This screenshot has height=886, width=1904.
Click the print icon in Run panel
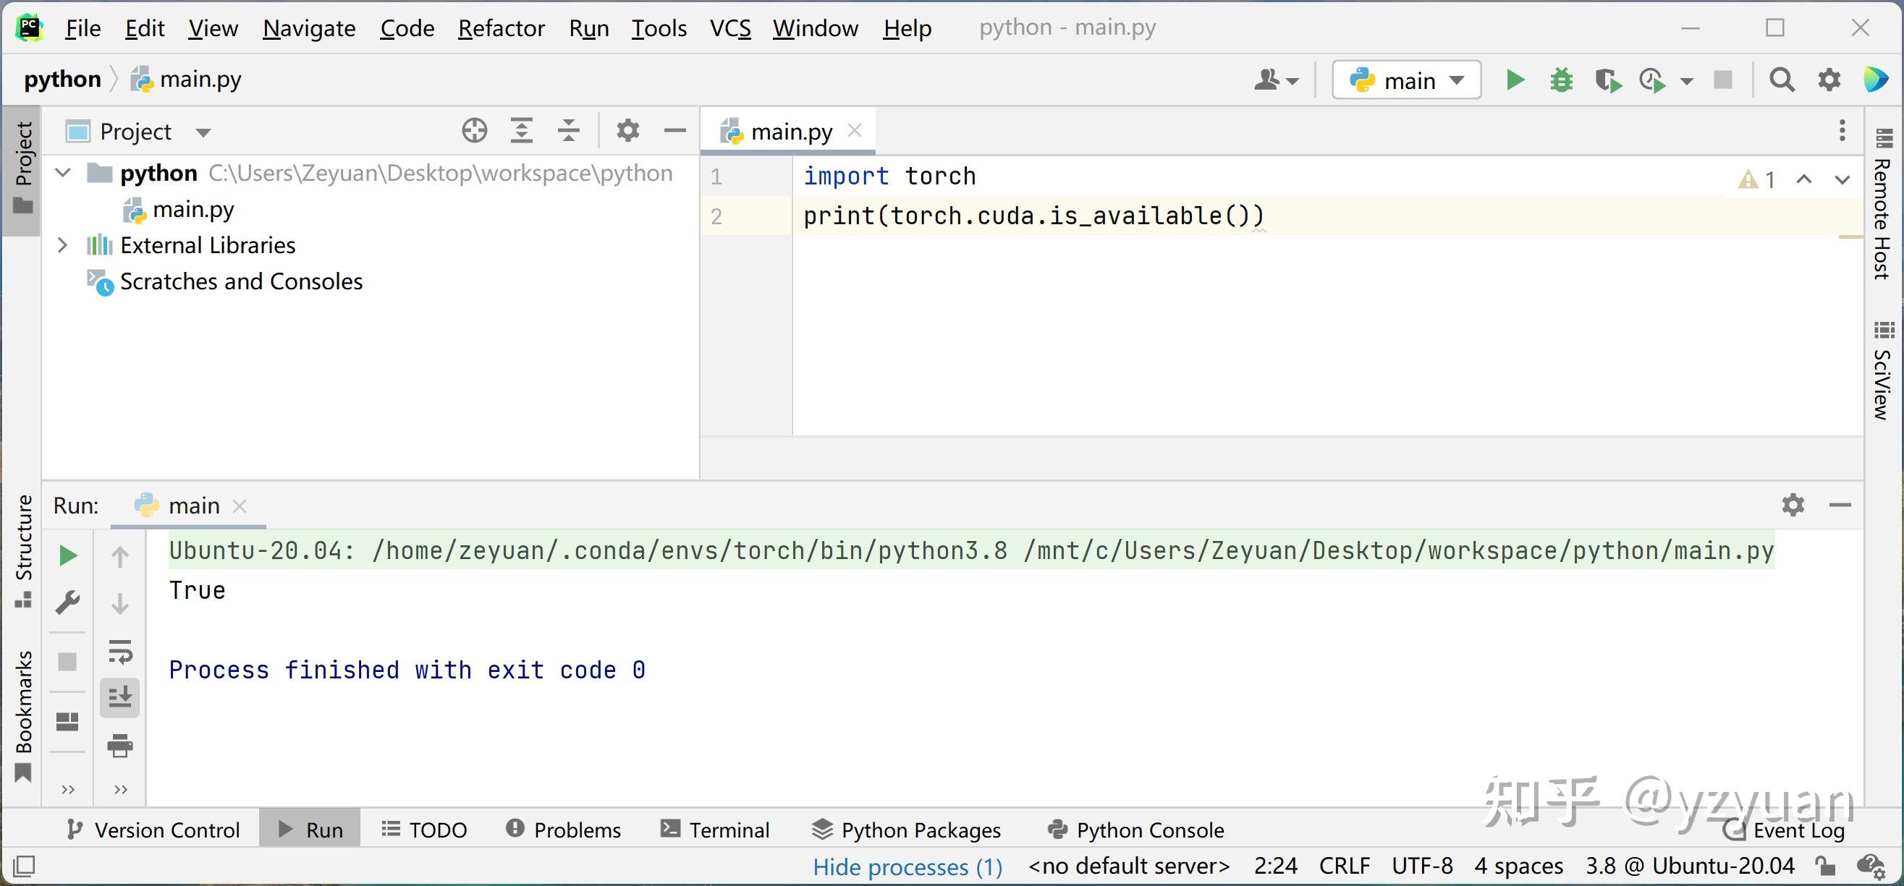point(119,745)
